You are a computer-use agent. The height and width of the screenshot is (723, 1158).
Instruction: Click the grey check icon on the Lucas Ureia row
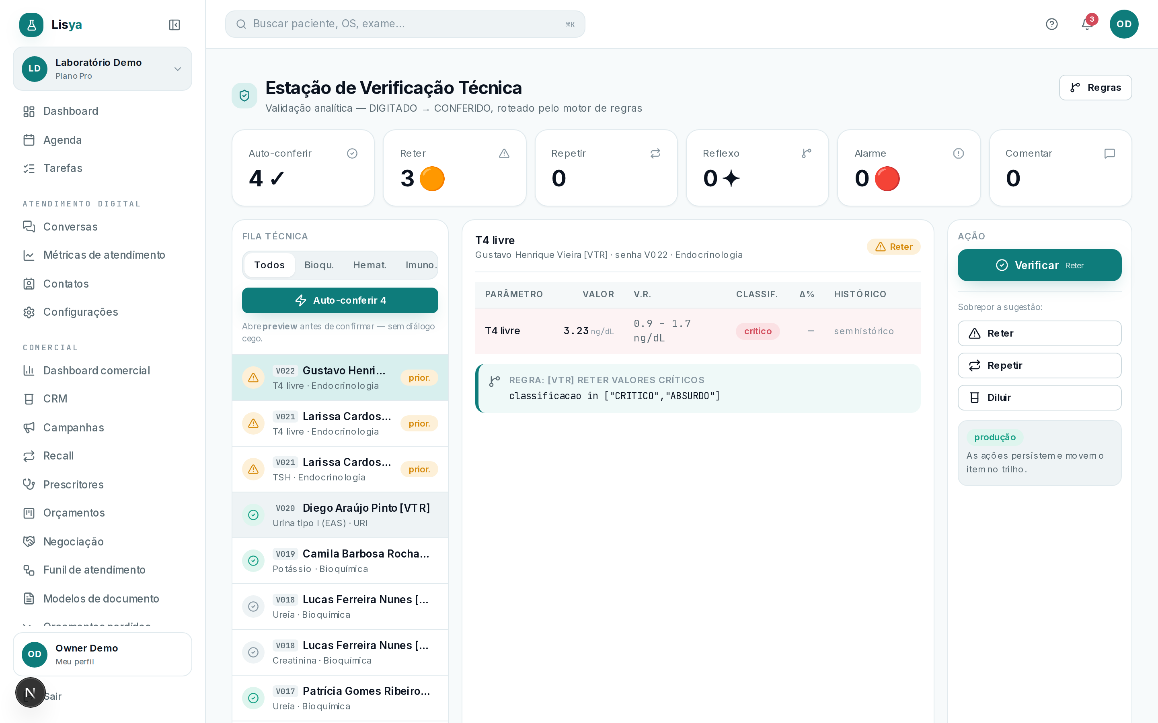click(253, 607)
